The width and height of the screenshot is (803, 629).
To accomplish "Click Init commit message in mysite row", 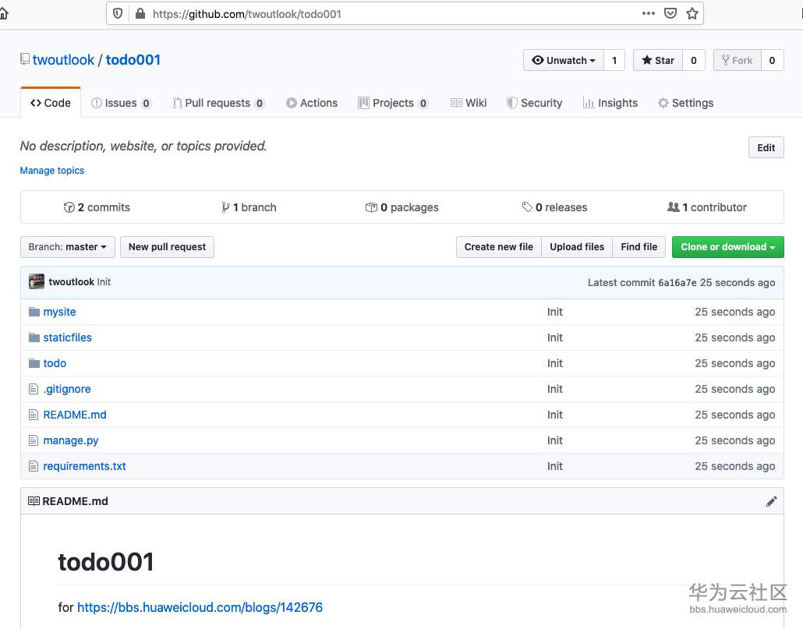I will 554,312.
